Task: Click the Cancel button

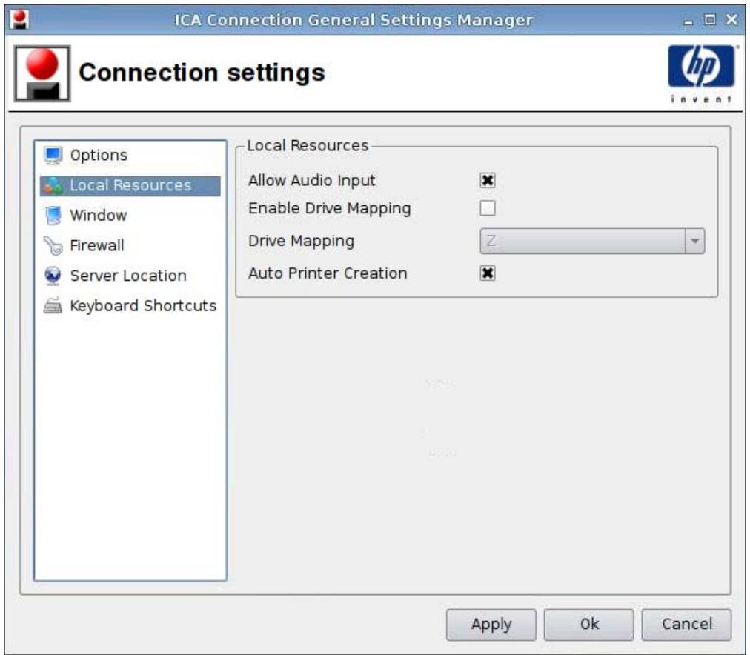Action: (686, 625)
